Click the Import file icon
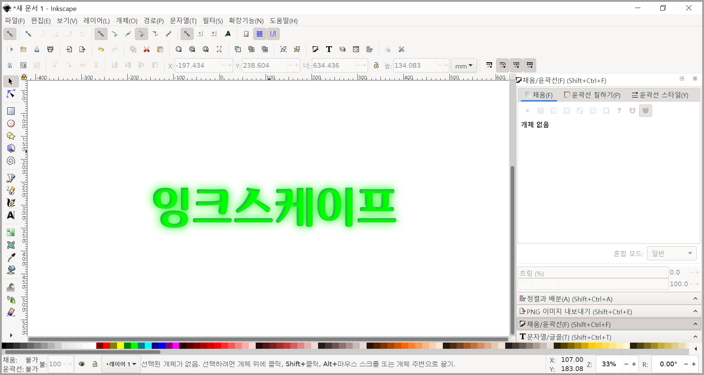Screen dimensions: 704x375 [x=69, y=50]
